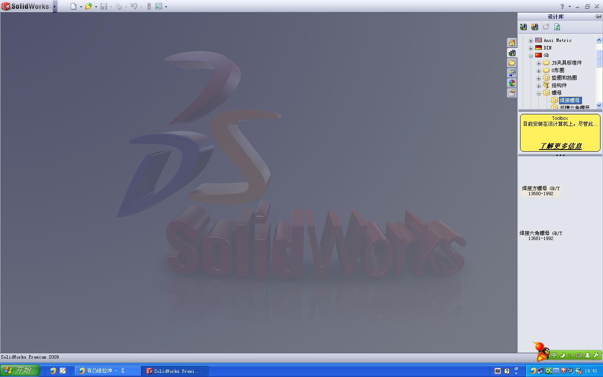Open the File Explorer folder tab

coord(512,63)
